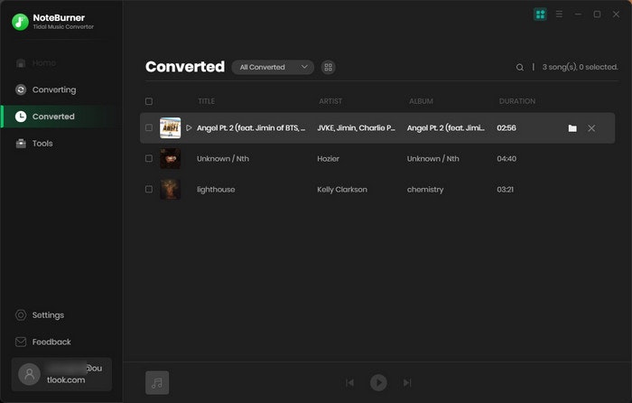Screen dimensions: 632x403
Task: Click the 02:56 duration value
Action: click(507, 128)
